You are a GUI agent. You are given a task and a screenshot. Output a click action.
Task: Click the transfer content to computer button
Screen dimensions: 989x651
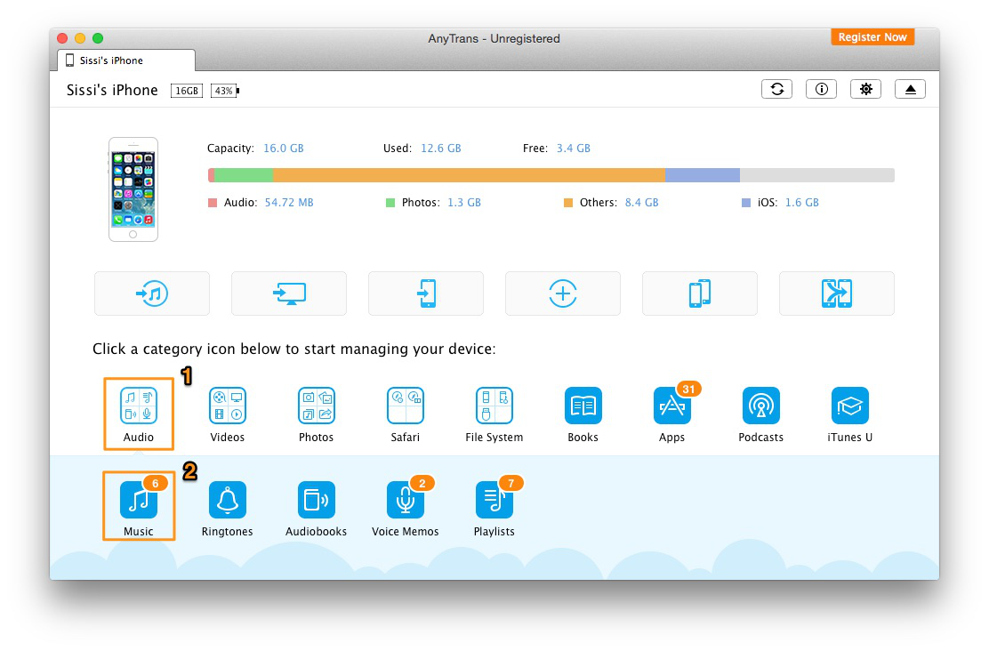(289, 293)
